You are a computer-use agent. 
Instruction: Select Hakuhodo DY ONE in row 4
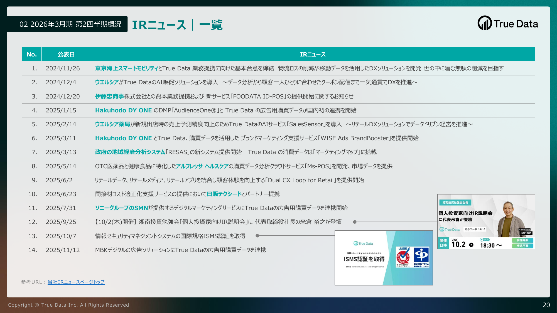pyautogui.click(x=123, y=110)
